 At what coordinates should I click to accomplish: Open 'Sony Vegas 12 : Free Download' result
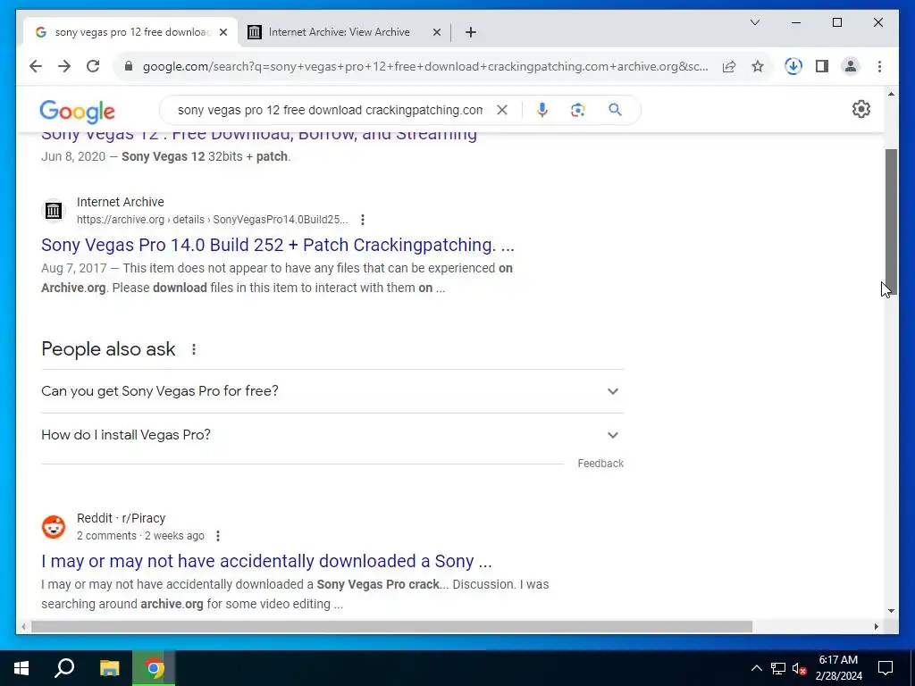259,134
